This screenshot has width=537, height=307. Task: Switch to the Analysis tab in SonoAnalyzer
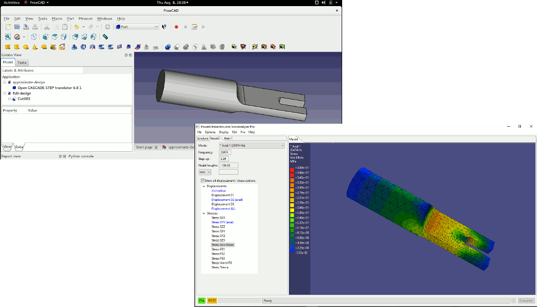203,138
